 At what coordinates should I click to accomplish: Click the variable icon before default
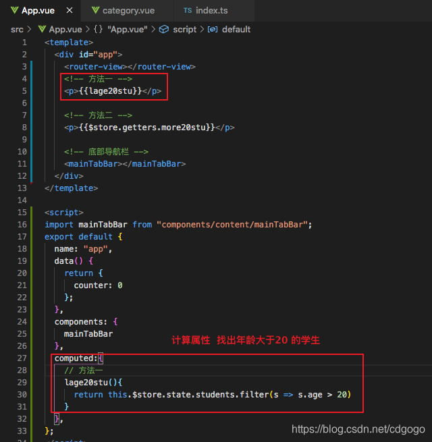213,29
